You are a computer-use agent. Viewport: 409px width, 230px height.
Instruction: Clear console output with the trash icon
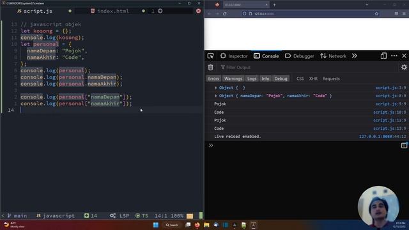tap(210, 67)
